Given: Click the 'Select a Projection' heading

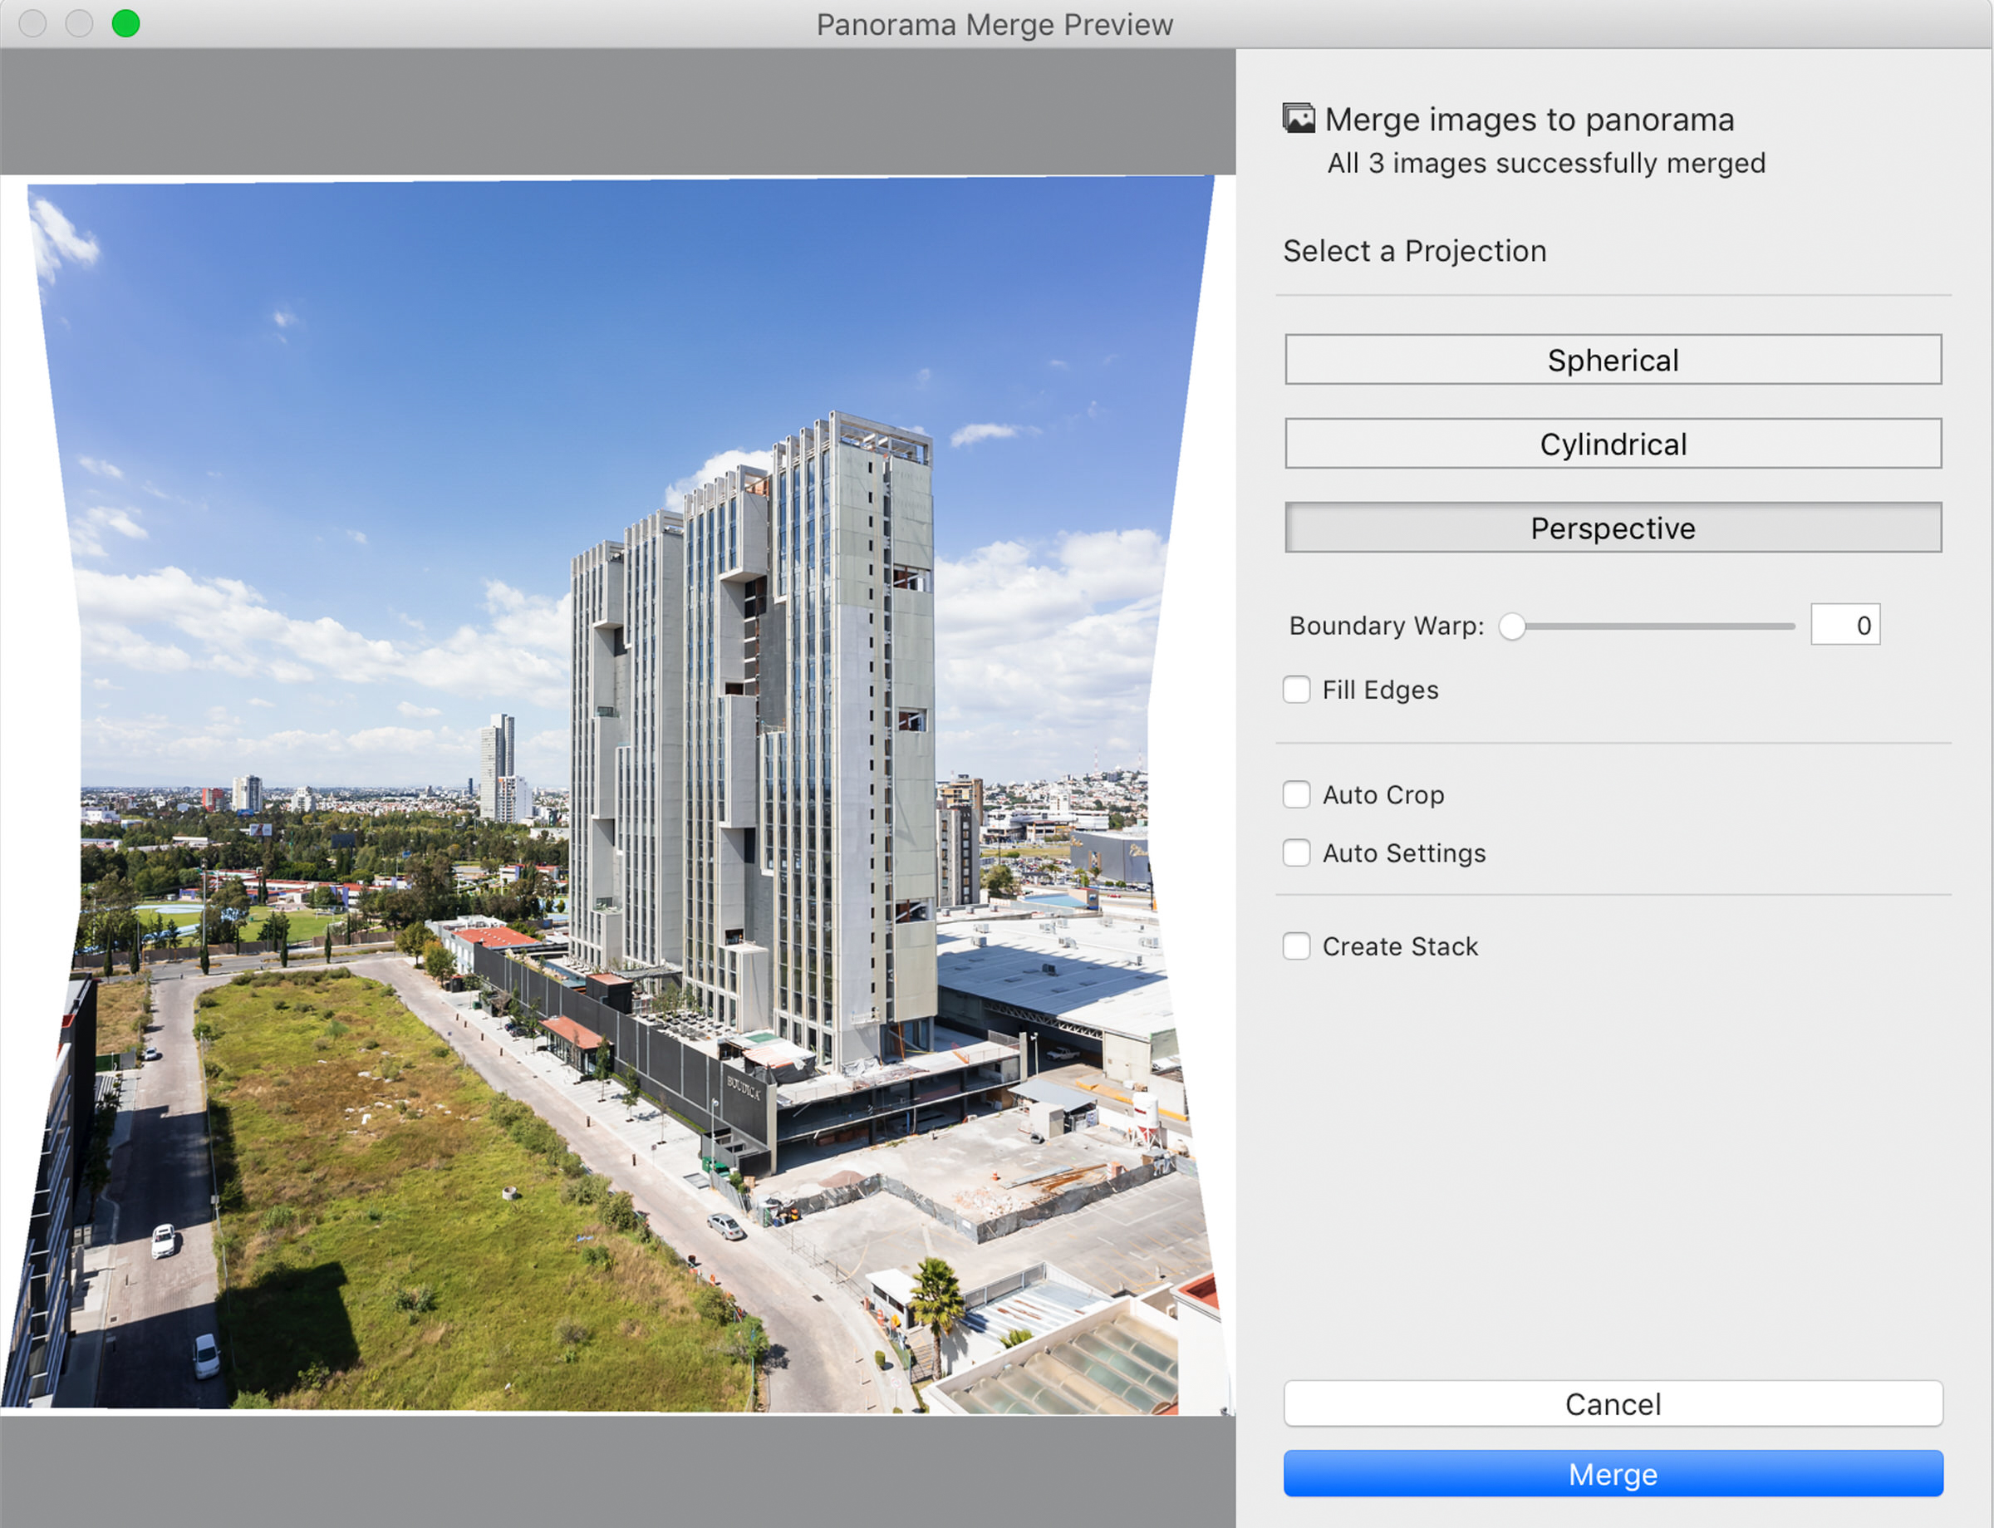Looking at the screenshot, I should tap(1415, 251).
